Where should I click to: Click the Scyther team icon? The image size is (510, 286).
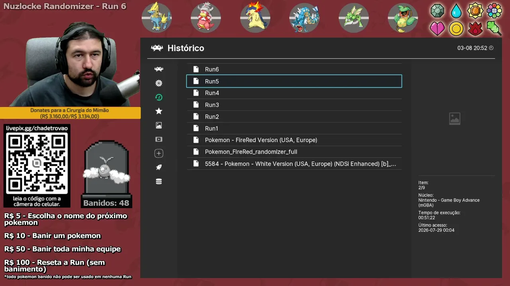pyautogui.click(x=353, y=17)
